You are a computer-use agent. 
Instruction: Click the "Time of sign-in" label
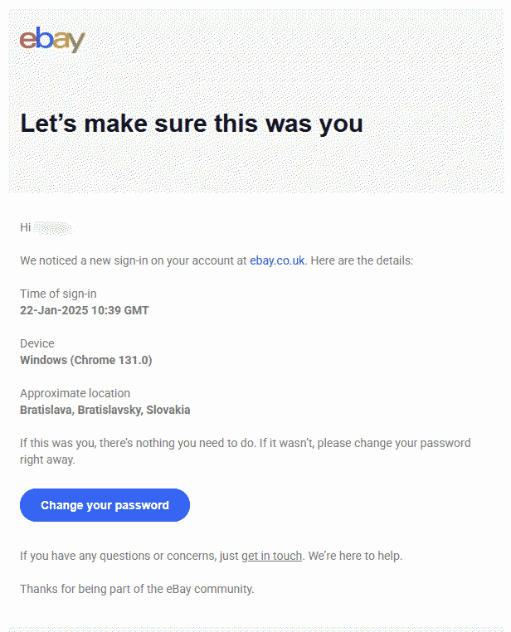click(x=58, y=294)
